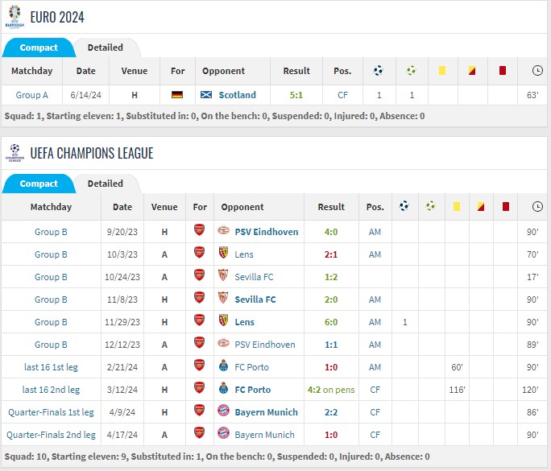551x471 pixels.
Task: Open Lens link in 10/3/23 row
Action: tap(244, 254)
